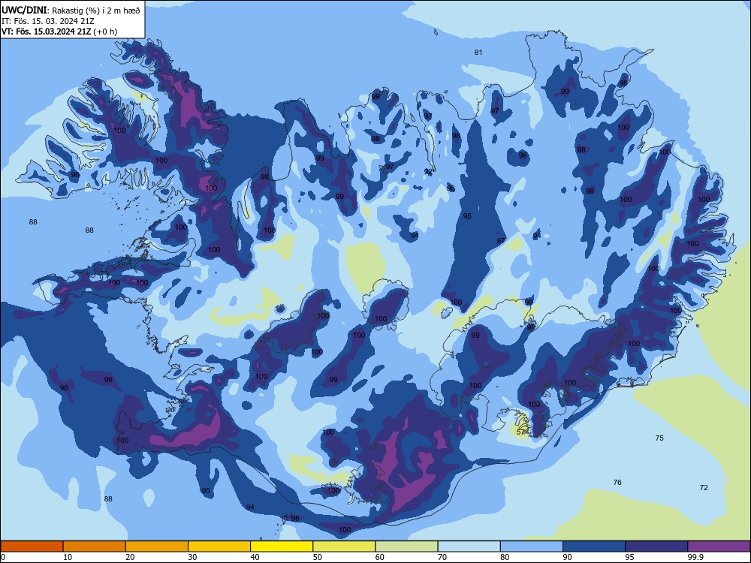Click the 'VT: Fös. 15.03.2024 21Z (+0 h)' line

pyautogui.click(x=59, y=32)
